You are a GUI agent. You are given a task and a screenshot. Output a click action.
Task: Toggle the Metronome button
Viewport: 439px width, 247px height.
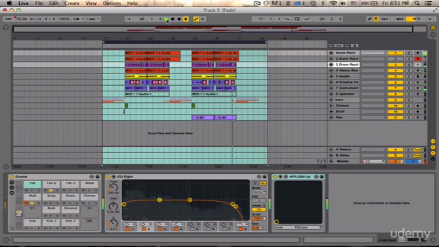pos(76,19)
